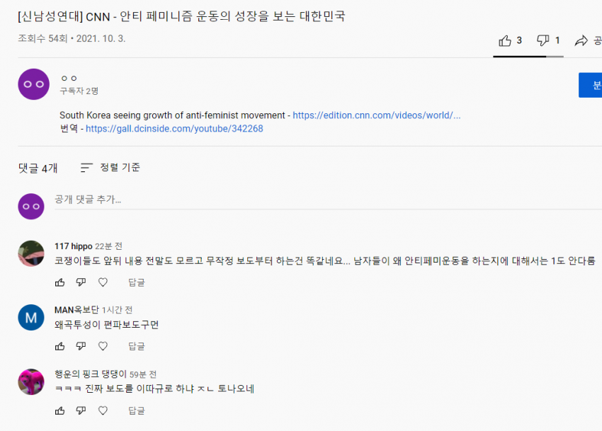This screenshot has width=602, height=431.
Task: Open the purple channel avatar
Action: 34,84
